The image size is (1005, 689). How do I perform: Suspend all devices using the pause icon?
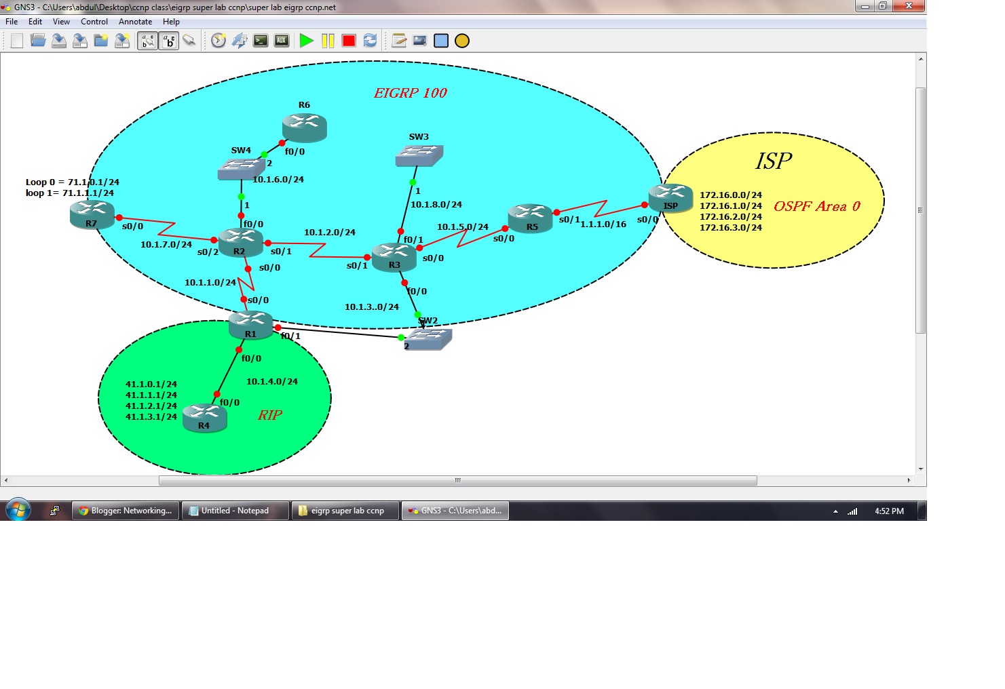(329, 41)
